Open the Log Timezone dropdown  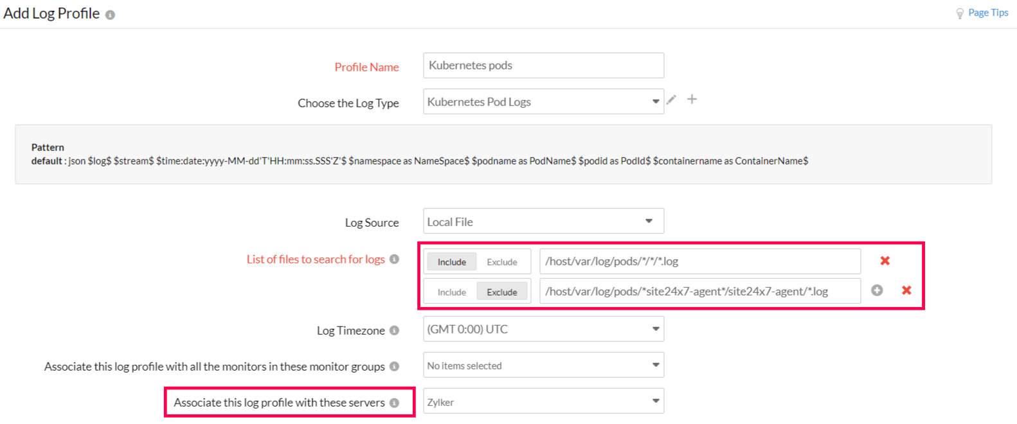(543, 330)
